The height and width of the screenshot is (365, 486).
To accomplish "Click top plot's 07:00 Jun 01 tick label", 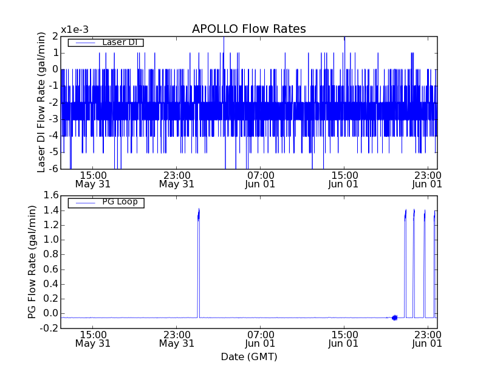I will (x=260, y=179).
